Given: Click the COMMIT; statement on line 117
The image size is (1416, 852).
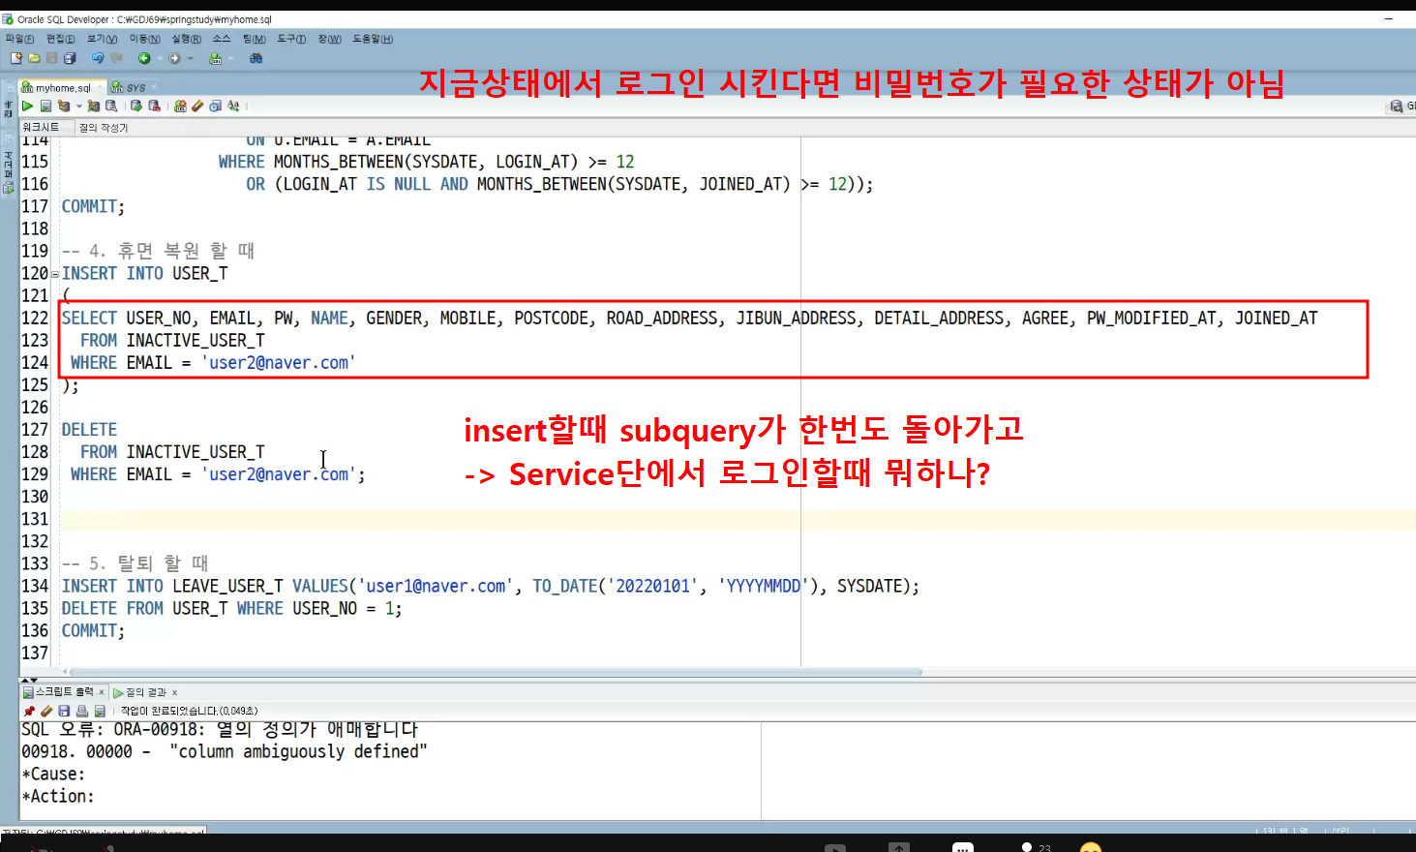Looking at the screenshot, I should (x=93, y=206).
